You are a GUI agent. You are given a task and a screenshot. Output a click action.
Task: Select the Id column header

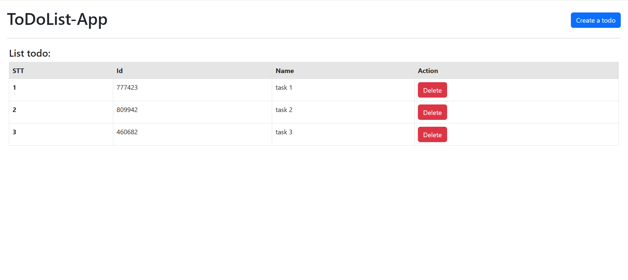(x=119, y=70)
